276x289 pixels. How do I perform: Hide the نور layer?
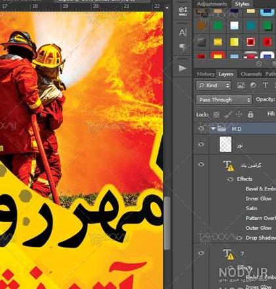tap(201, 144)
